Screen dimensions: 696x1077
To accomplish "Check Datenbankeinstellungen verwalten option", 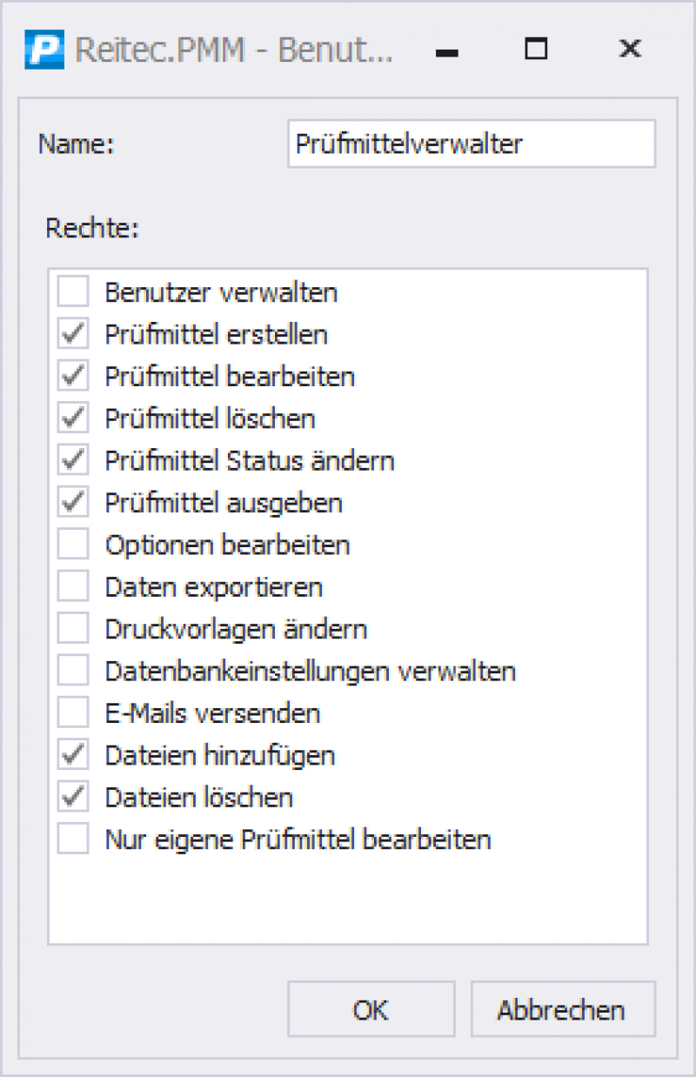I will point(73,672).
